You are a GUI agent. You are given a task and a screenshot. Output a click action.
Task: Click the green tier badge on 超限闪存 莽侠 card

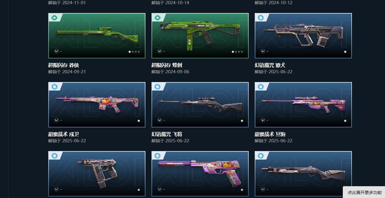54,18
